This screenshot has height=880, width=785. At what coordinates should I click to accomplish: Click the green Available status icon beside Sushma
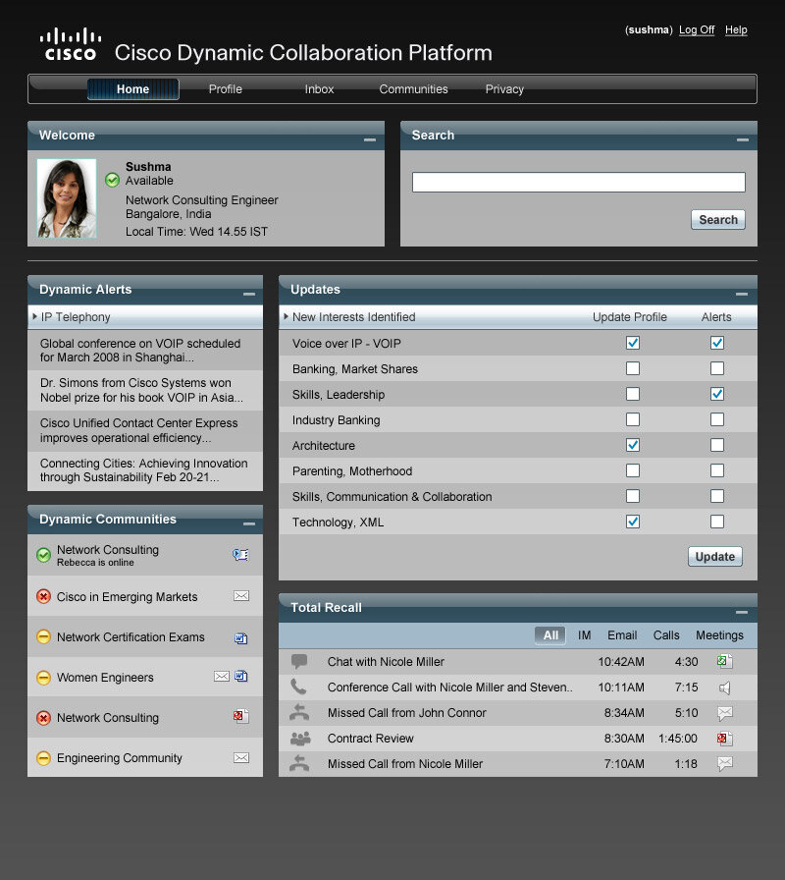112,180
